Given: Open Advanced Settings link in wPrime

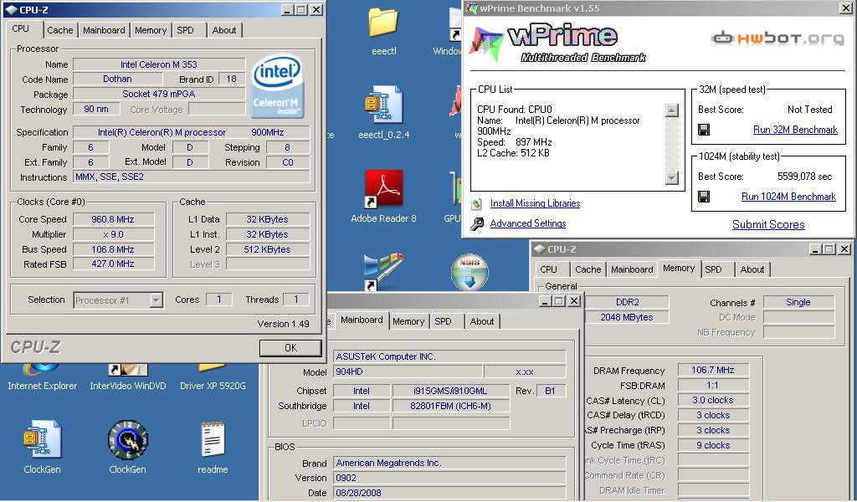Looking at the screenshot, I should 528,223.
